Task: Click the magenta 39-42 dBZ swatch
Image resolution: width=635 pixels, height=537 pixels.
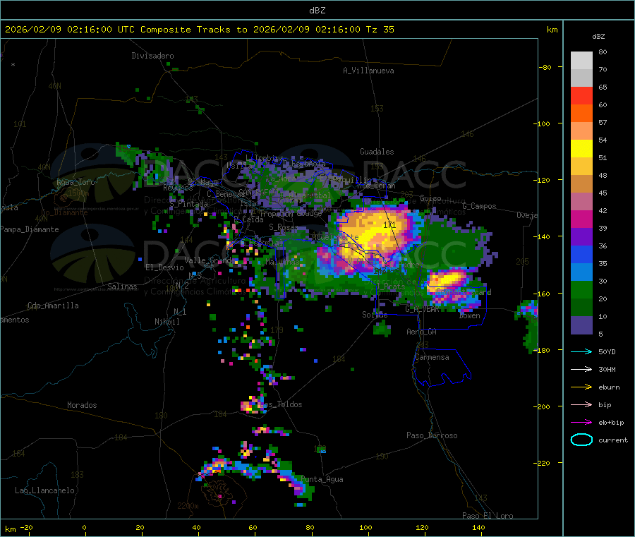Action: coord(581,219)
